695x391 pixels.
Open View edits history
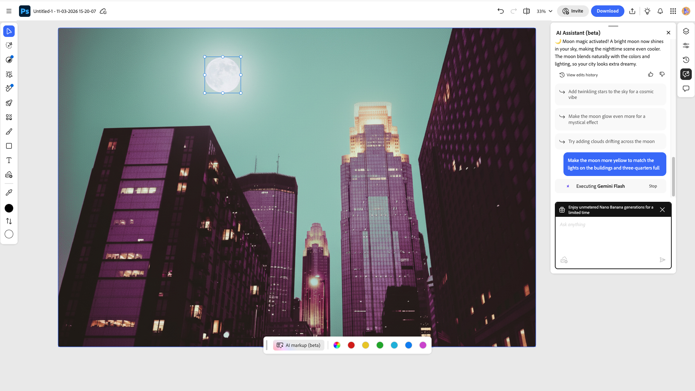pyautogui.click(x=578, y=75)
